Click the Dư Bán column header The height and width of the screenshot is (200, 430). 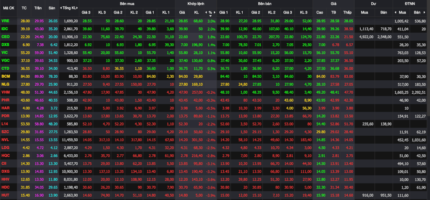pyautogui.click(x=384, y=12)
